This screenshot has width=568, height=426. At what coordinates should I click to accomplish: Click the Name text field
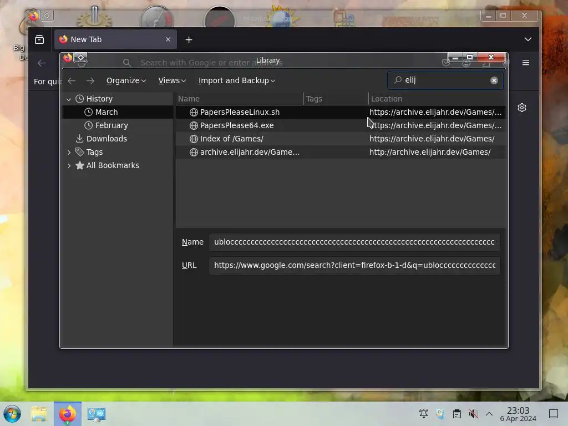(x=354, y=242)
